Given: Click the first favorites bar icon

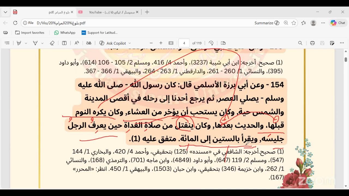Looking at the screenshot, I should pos(5,33).
